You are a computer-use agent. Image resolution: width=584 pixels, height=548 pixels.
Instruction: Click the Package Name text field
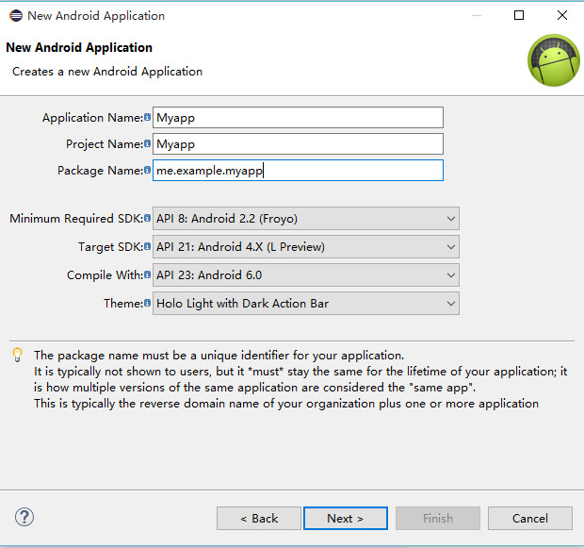[298, 171]
